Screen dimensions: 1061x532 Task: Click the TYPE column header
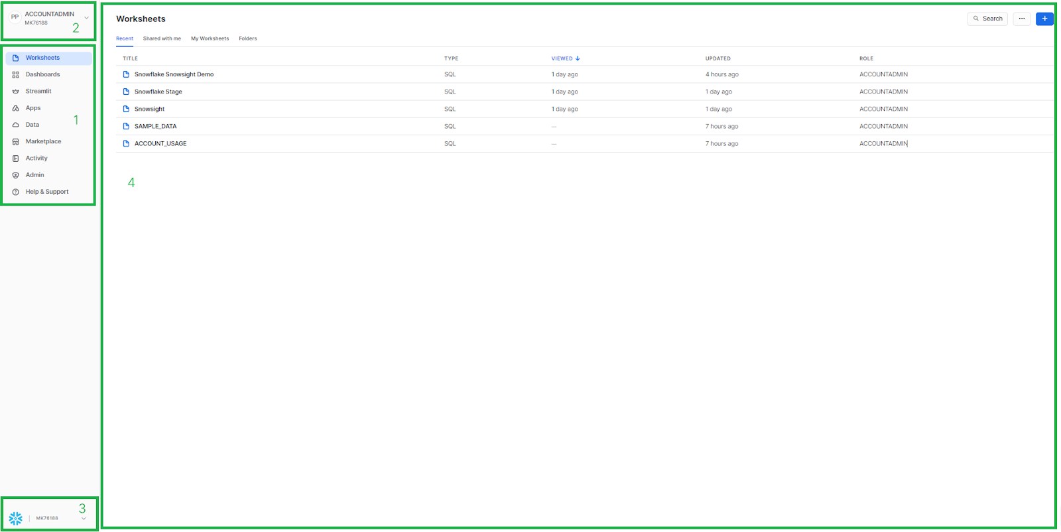(x=451, y=58)
